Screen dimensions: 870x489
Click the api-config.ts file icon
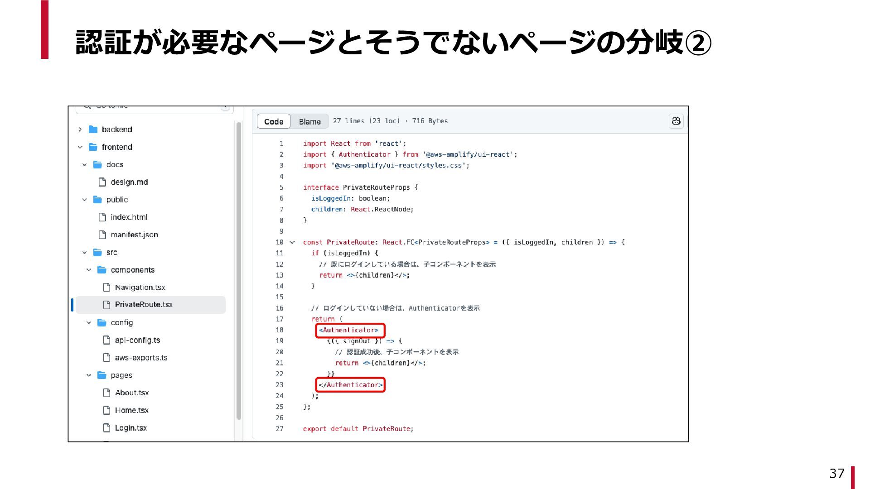[x=107, y=340]
